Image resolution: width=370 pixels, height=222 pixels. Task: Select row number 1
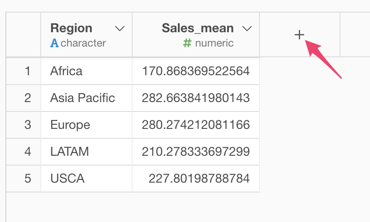(x=28, y=71)
